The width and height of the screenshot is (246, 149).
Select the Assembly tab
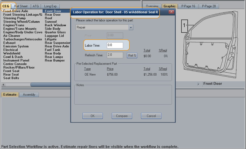coord(29,95)
